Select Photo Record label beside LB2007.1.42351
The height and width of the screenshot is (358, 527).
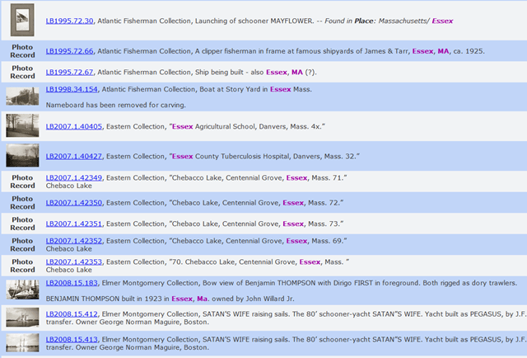[22, 224]
